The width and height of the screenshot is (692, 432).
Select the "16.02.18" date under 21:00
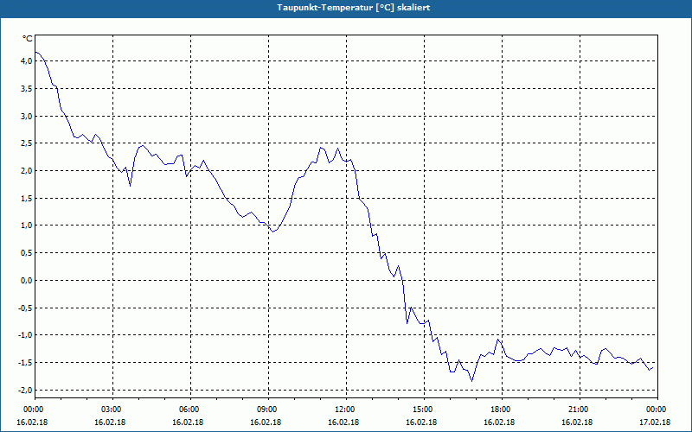click(577, 422)
